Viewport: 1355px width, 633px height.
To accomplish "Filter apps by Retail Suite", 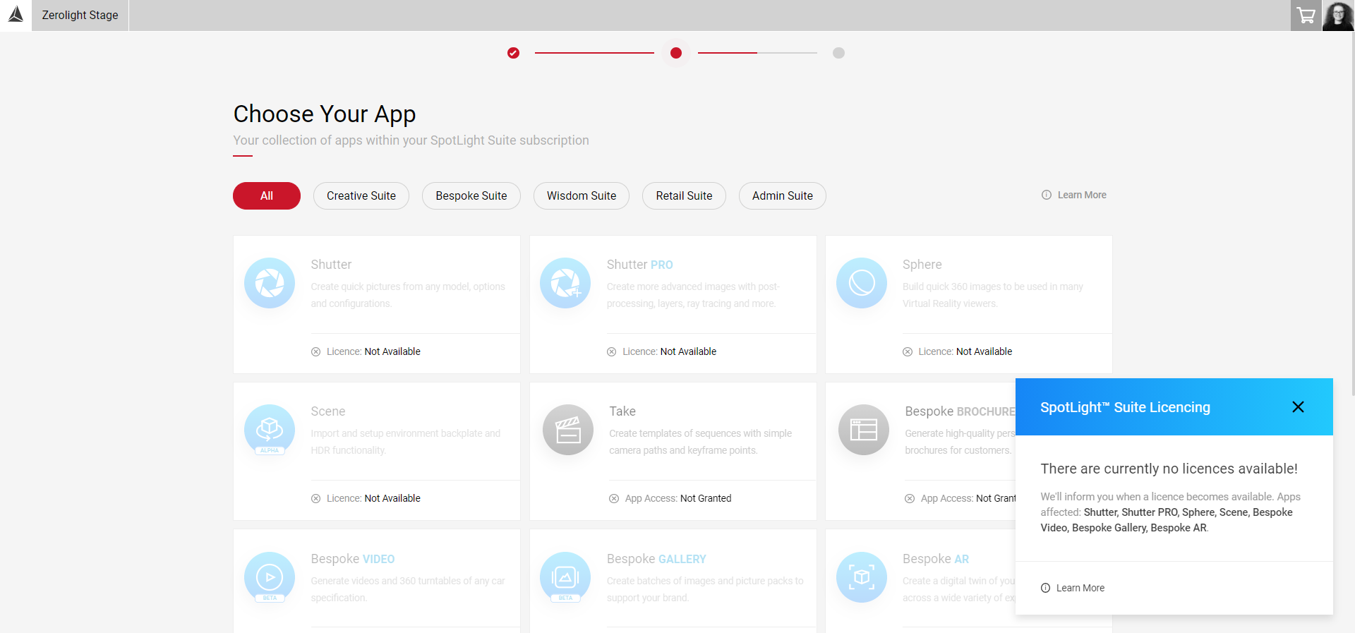I will pyautogui.click(x=684, y=195).
